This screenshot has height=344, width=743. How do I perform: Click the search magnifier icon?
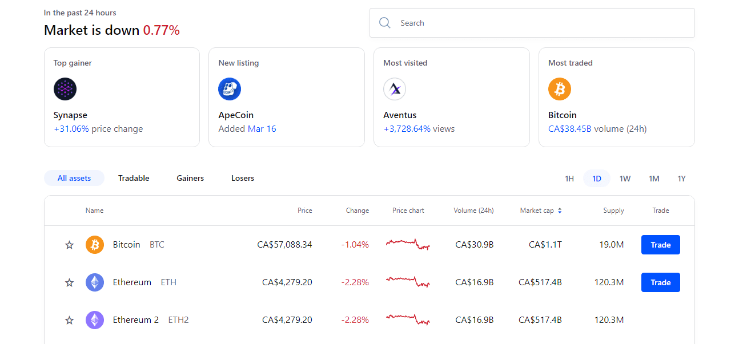click(385, 23)
